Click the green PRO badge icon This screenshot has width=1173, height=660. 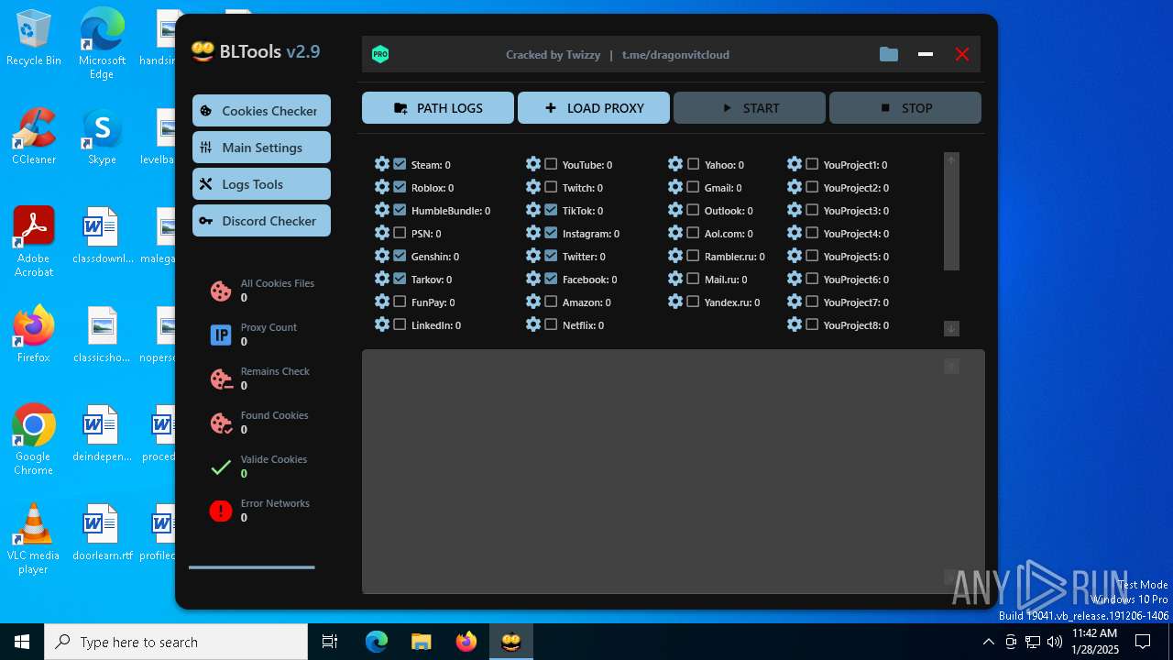pyautogui.click(x=380, y=54)
